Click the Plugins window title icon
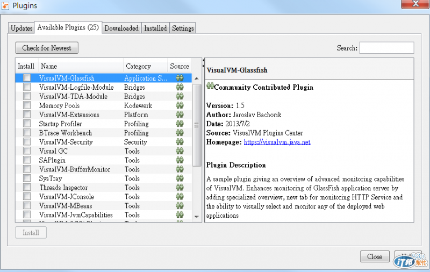Viewport: 430px width, 272px height. (5, 5)
